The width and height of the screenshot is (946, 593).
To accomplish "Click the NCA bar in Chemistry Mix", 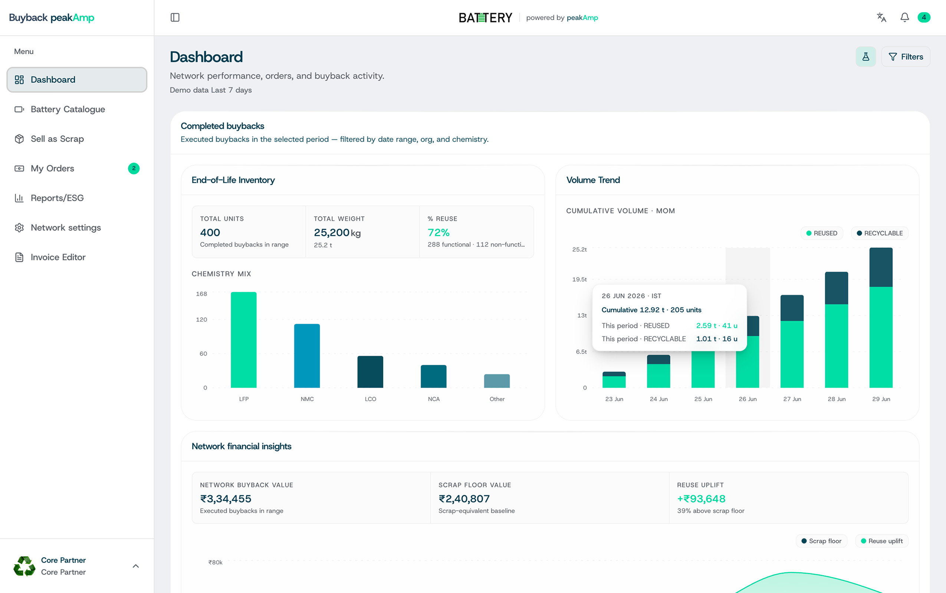I will click(434, 377).
